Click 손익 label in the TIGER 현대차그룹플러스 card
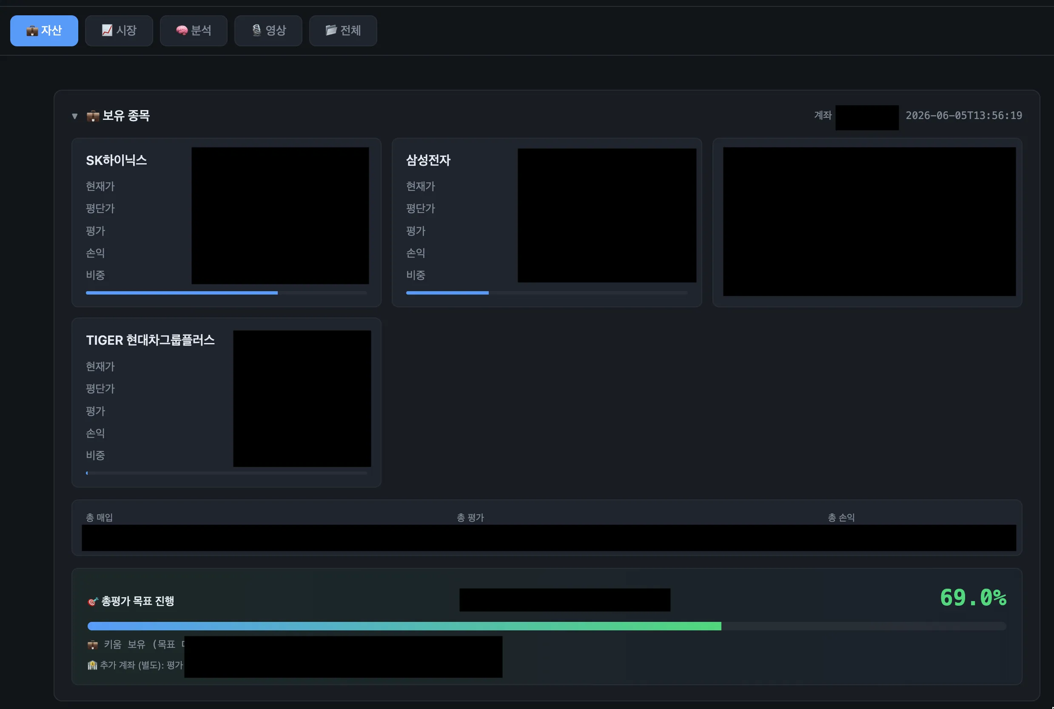The image size is (1054, 709). 95,433
